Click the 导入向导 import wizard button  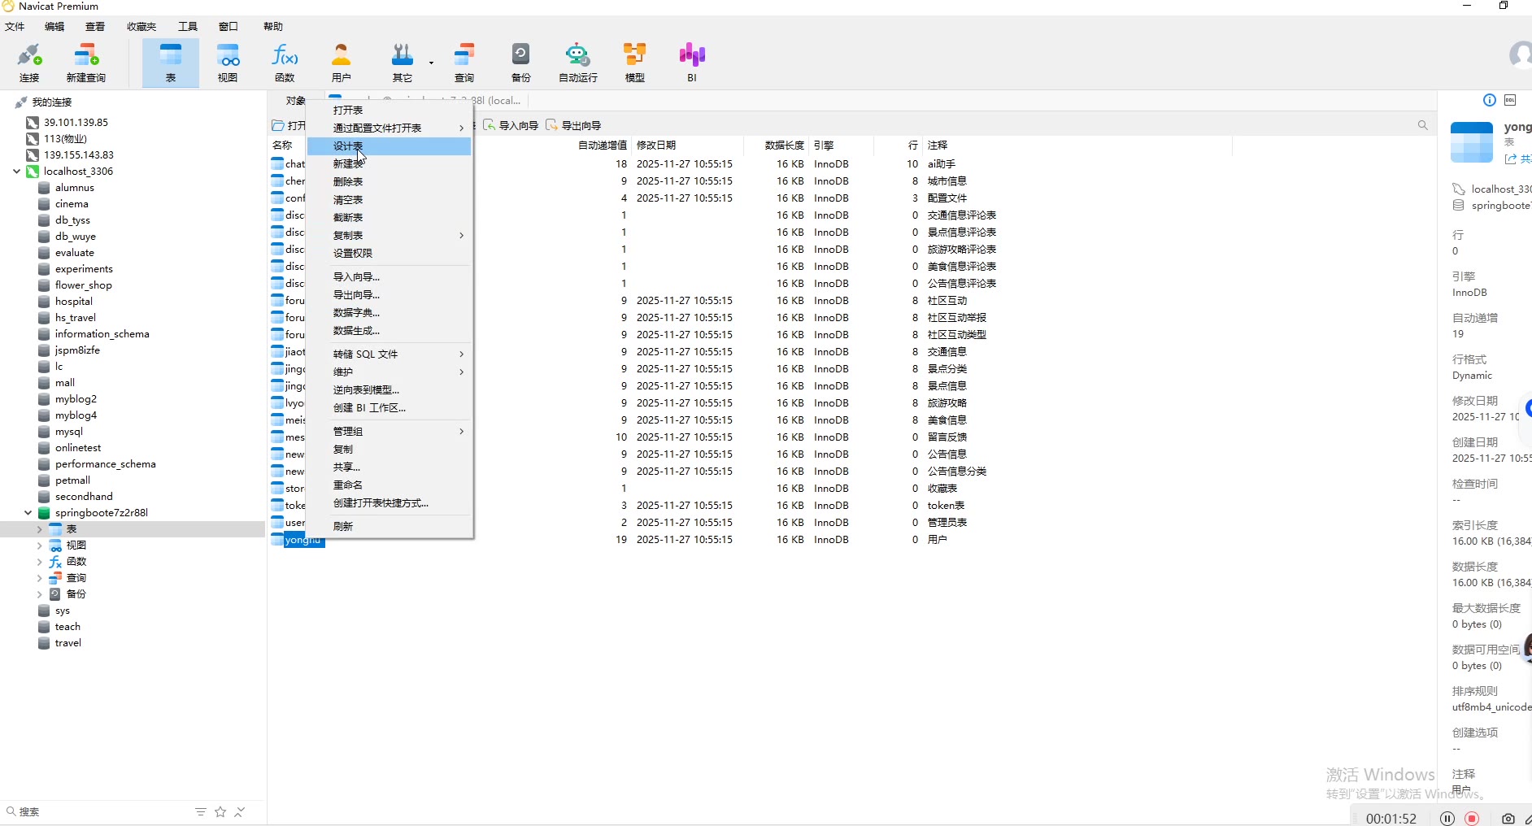511,125
